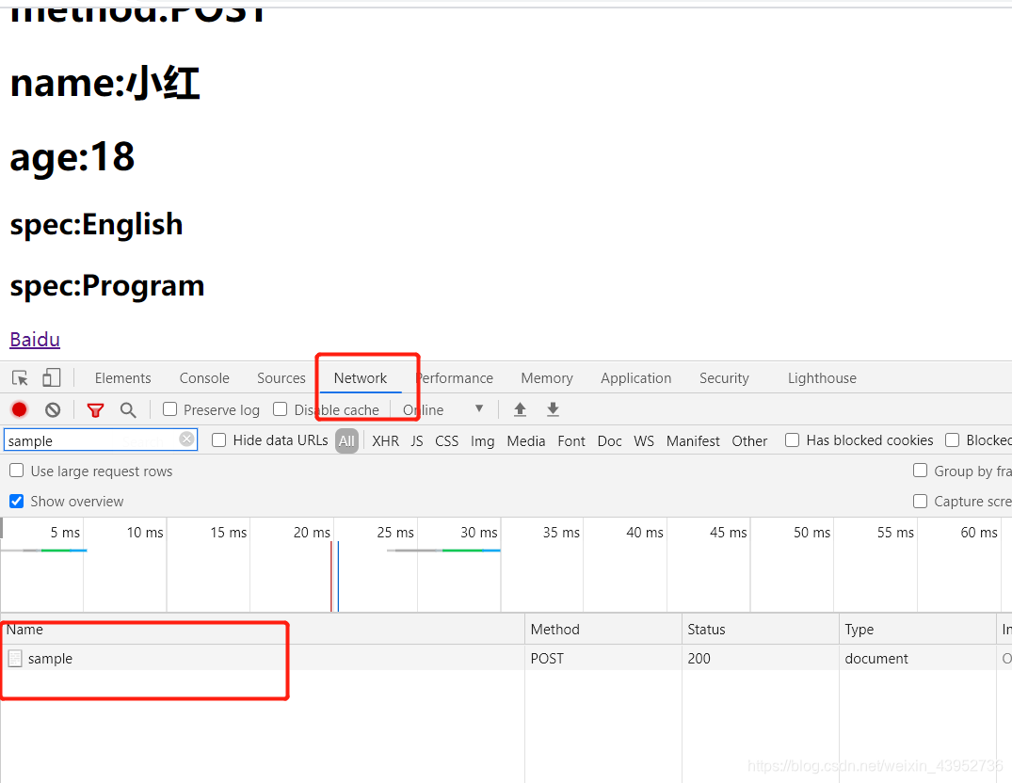Open the Lighthouse tab
The image size is (1012, 783).
point(822,378)
